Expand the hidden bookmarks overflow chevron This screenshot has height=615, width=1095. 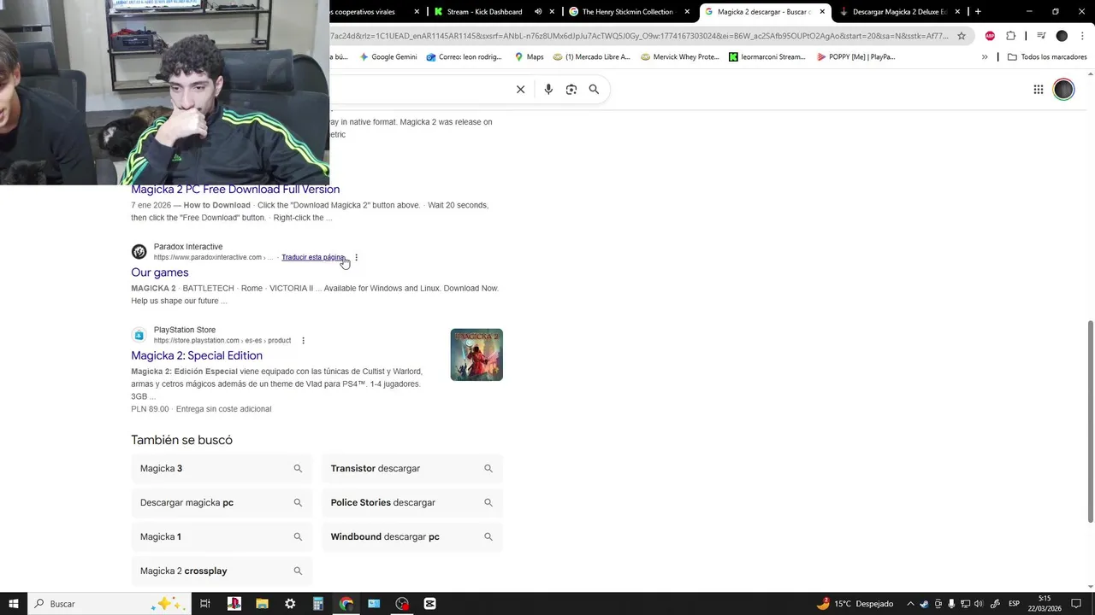click(x=985, y=57)
